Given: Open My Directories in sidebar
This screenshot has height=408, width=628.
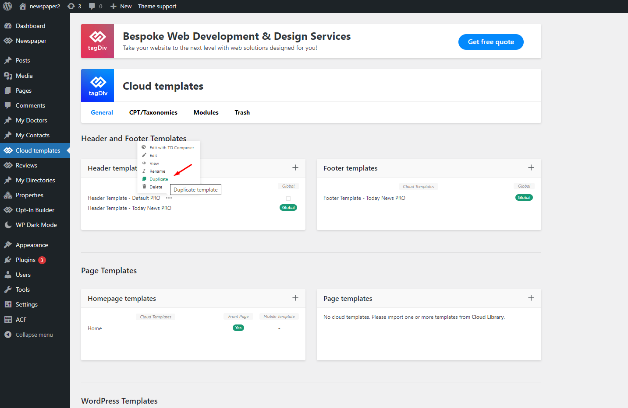Looking at the screenshot, I should pyautogui.click(x=35, y=180).
